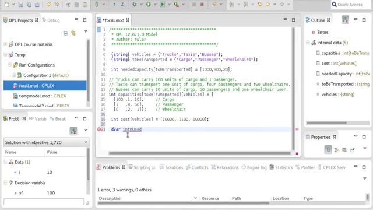
Task: Click the Back navigation arrow icon
Action: pos(268,4)
